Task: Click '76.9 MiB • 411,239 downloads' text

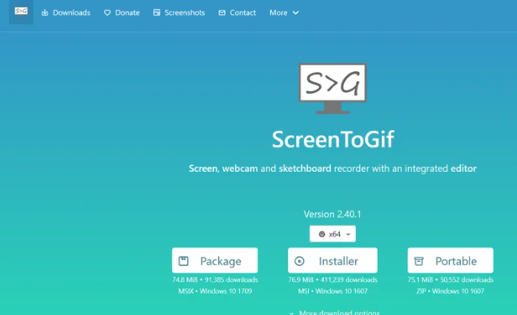Action: tap(332, 280)
